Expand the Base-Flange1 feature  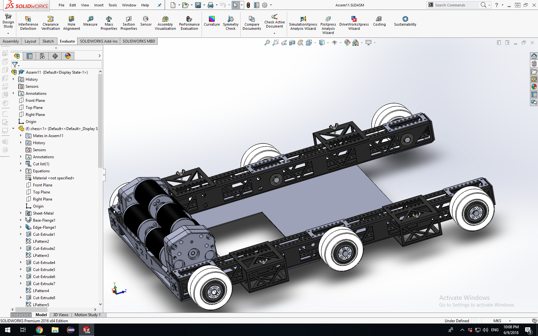[x=21, y=220]
